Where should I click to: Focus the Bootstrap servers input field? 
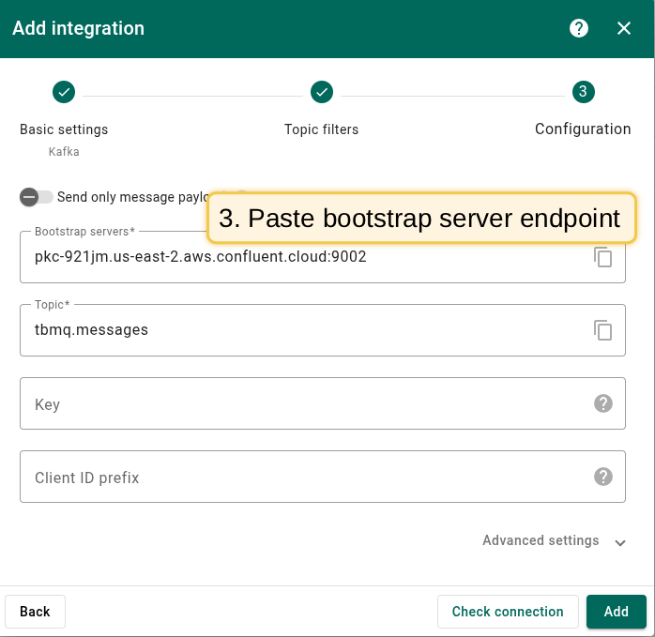300,256
